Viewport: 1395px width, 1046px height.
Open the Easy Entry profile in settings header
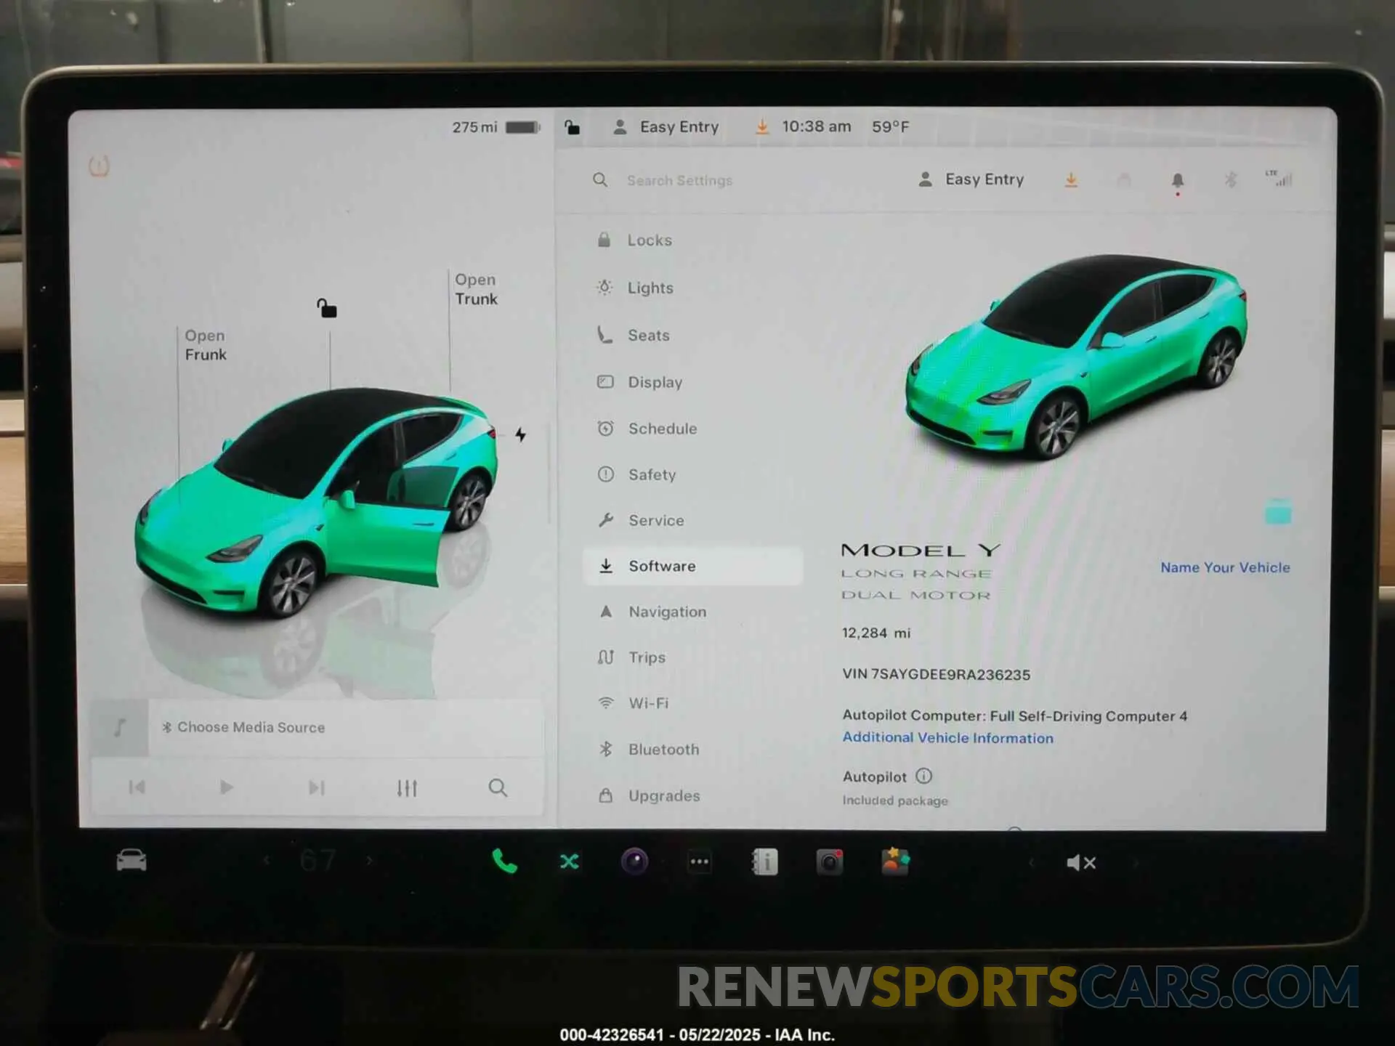[971, 179]
